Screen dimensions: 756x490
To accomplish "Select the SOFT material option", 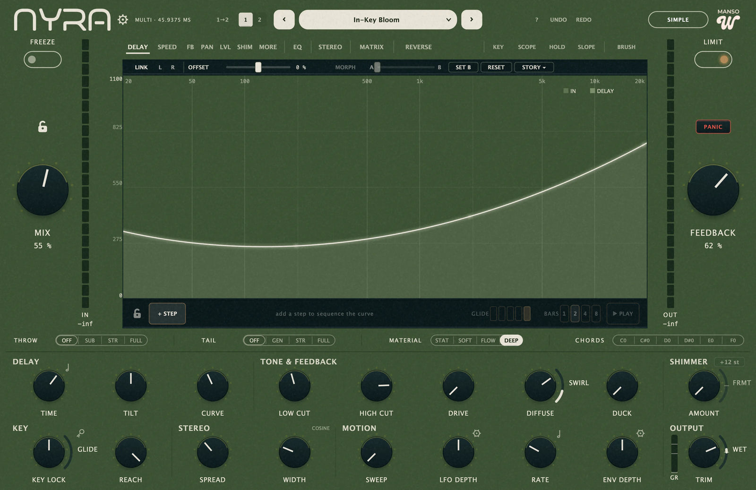I will [465, 340].
